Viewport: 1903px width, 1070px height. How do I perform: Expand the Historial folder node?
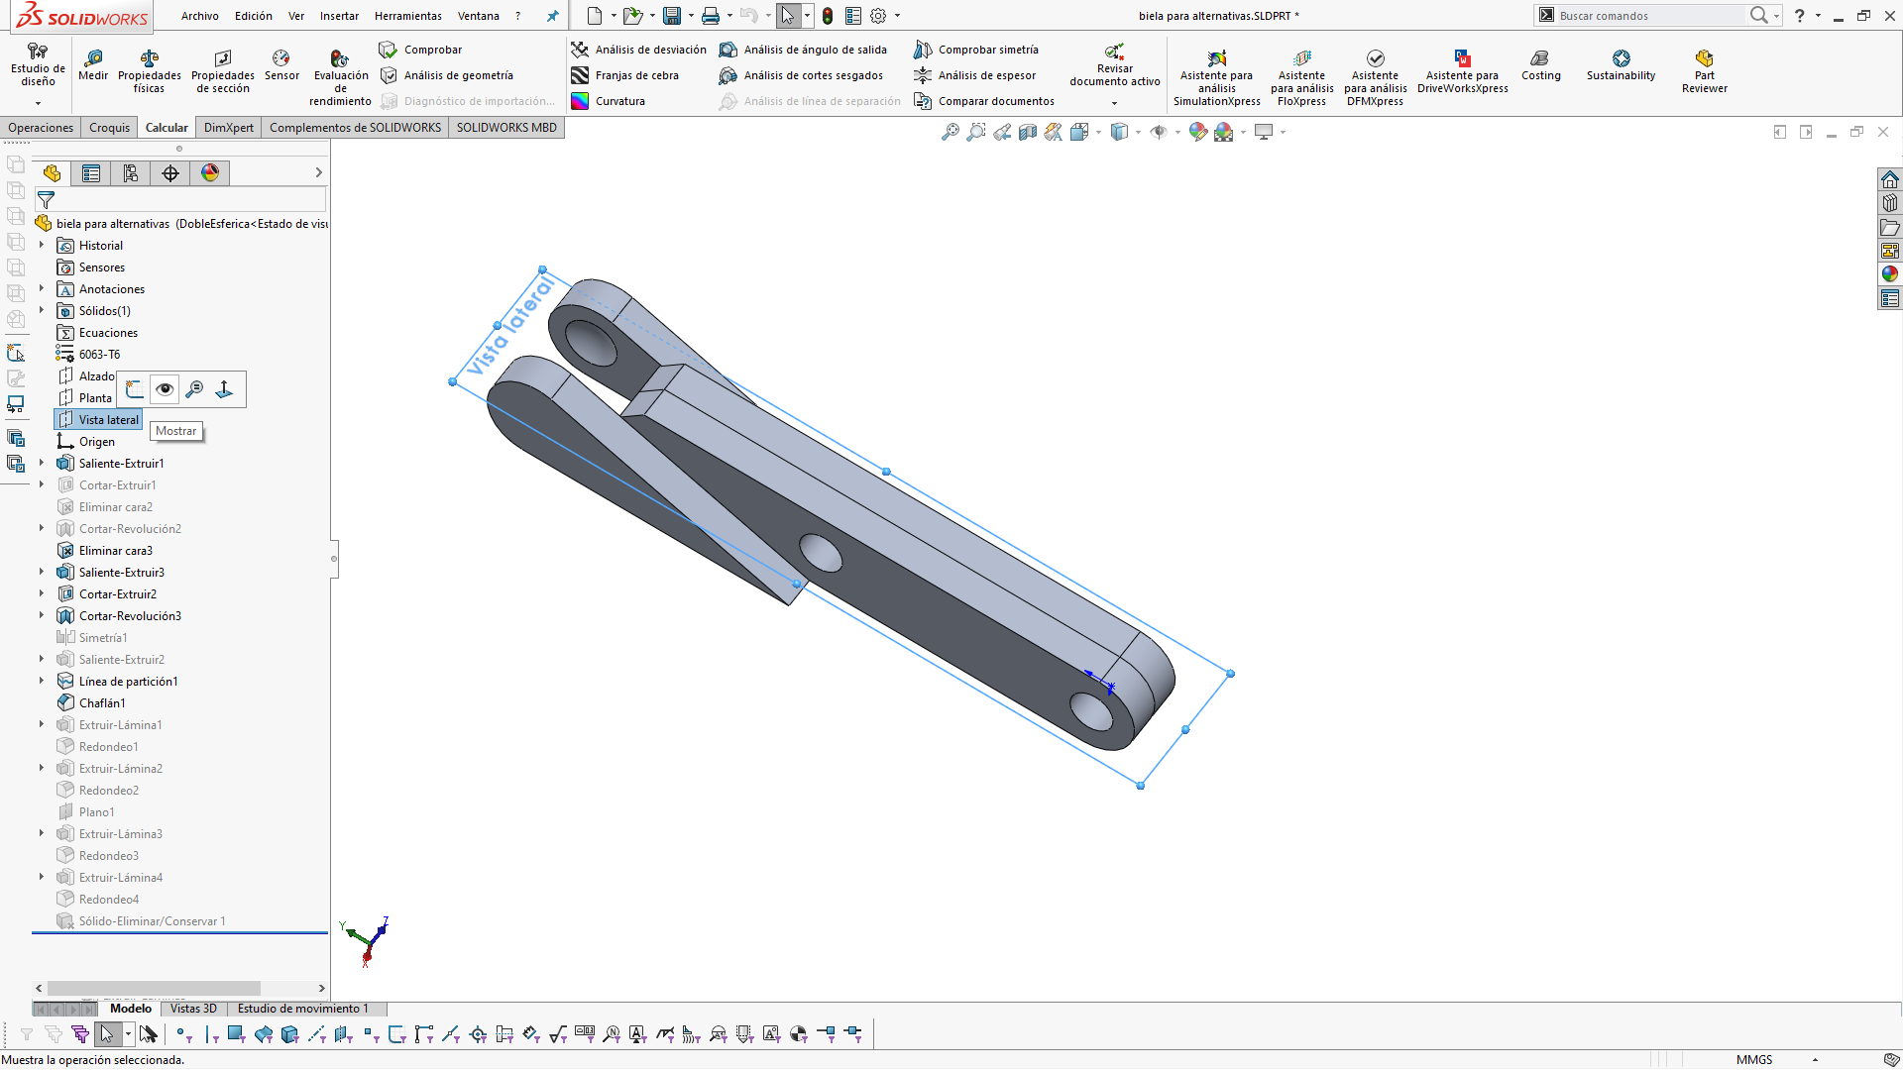42,245
